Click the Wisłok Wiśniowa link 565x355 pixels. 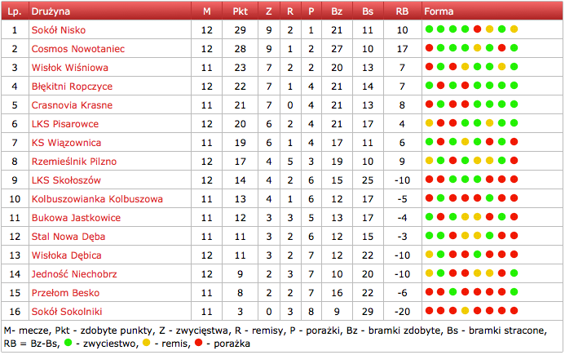(69, 68)
